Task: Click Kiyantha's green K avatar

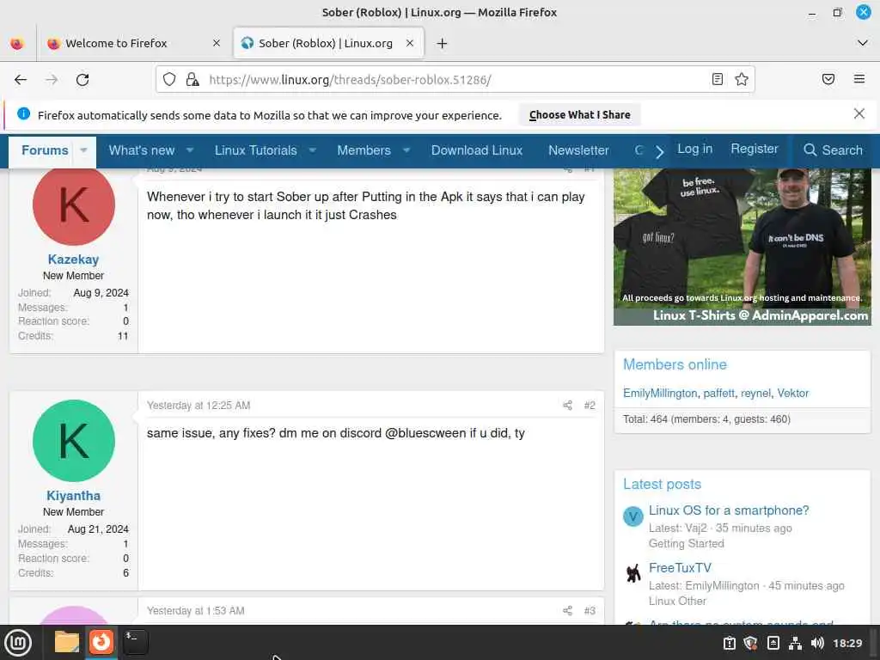Action: coord(74,441)
